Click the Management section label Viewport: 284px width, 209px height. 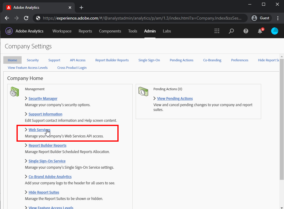(x=35, y=89)
